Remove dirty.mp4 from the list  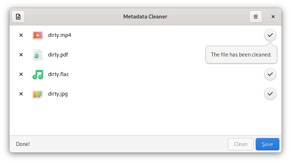click(x=21, y=35)
